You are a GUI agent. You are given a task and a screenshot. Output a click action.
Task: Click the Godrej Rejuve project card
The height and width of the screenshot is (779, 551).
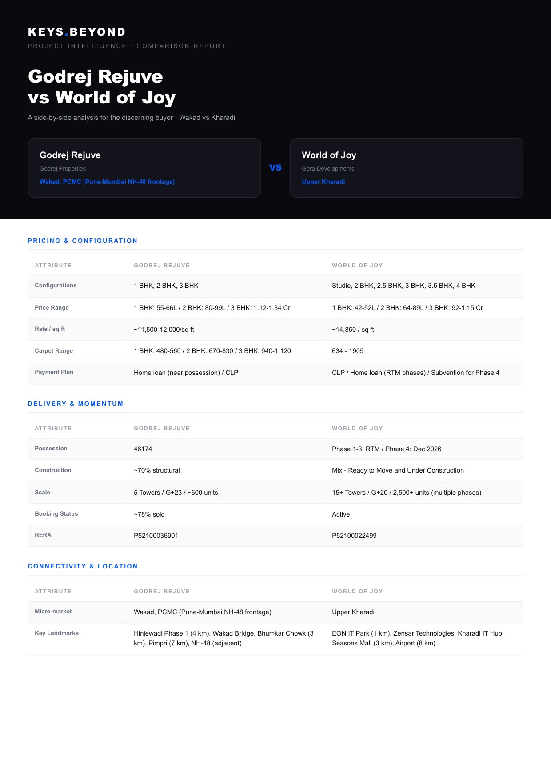(144, 168)
